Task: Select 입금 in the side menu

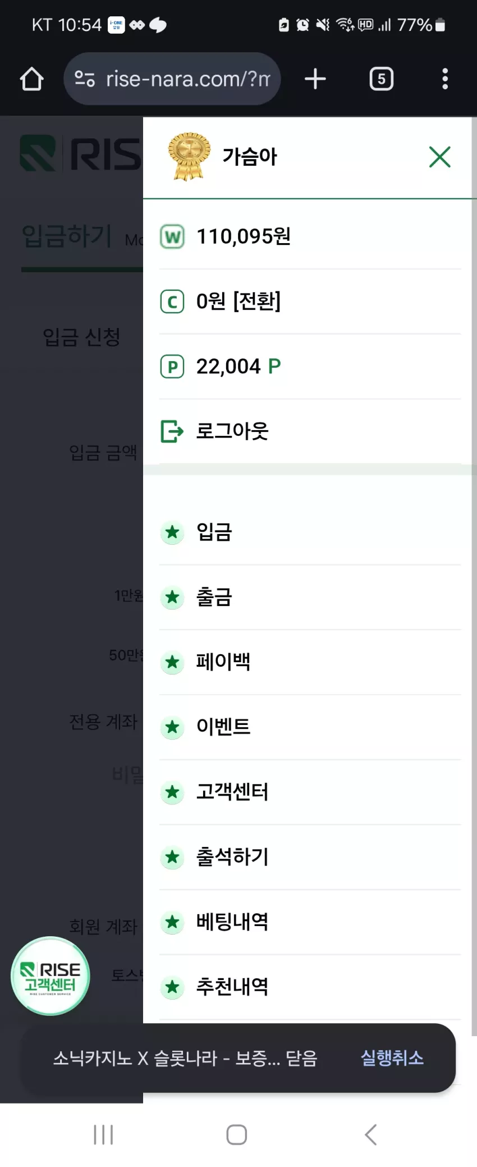Action: click(310, 532)
